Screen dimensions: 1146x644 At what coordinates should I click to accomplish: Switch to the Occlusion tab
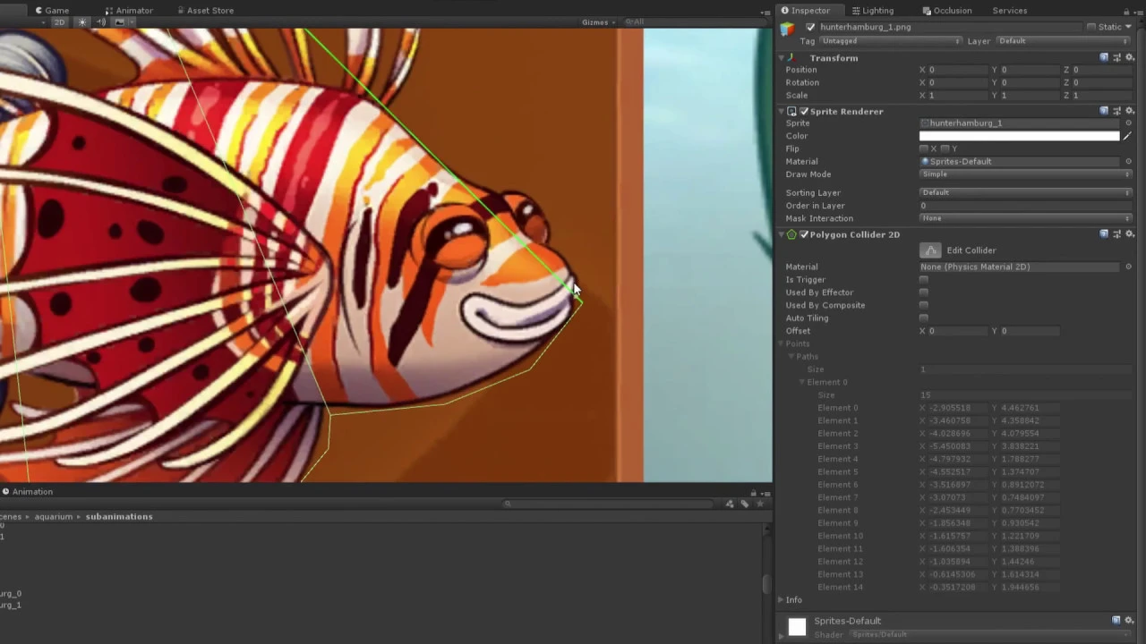(x=947, y=11)
